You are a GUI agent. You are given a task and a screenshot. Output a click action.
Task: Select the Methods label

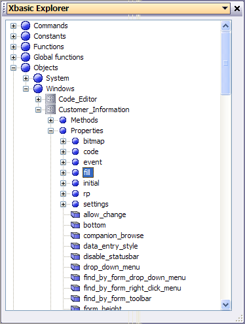click(x=85, y=120)
